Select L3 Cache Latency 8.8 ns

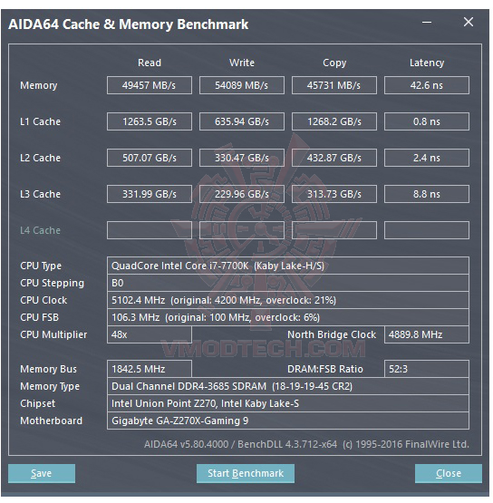click(427, 194)
